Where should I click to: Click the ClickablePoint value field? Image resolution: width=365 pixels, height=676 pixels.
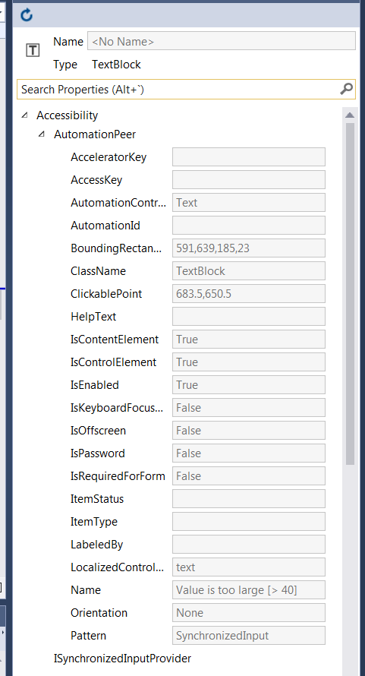point(249,294)
